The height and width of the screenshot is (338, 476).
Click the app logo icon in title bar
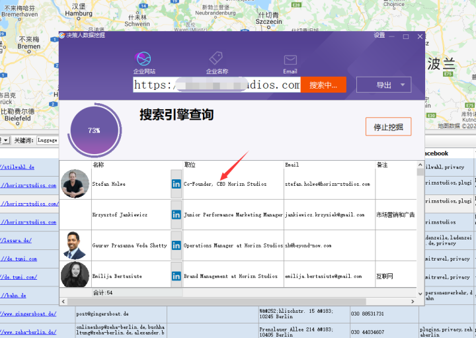pos(62,36)
